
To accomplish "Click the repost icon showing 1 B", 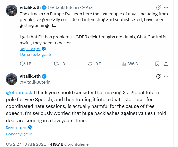I will 56,64.
